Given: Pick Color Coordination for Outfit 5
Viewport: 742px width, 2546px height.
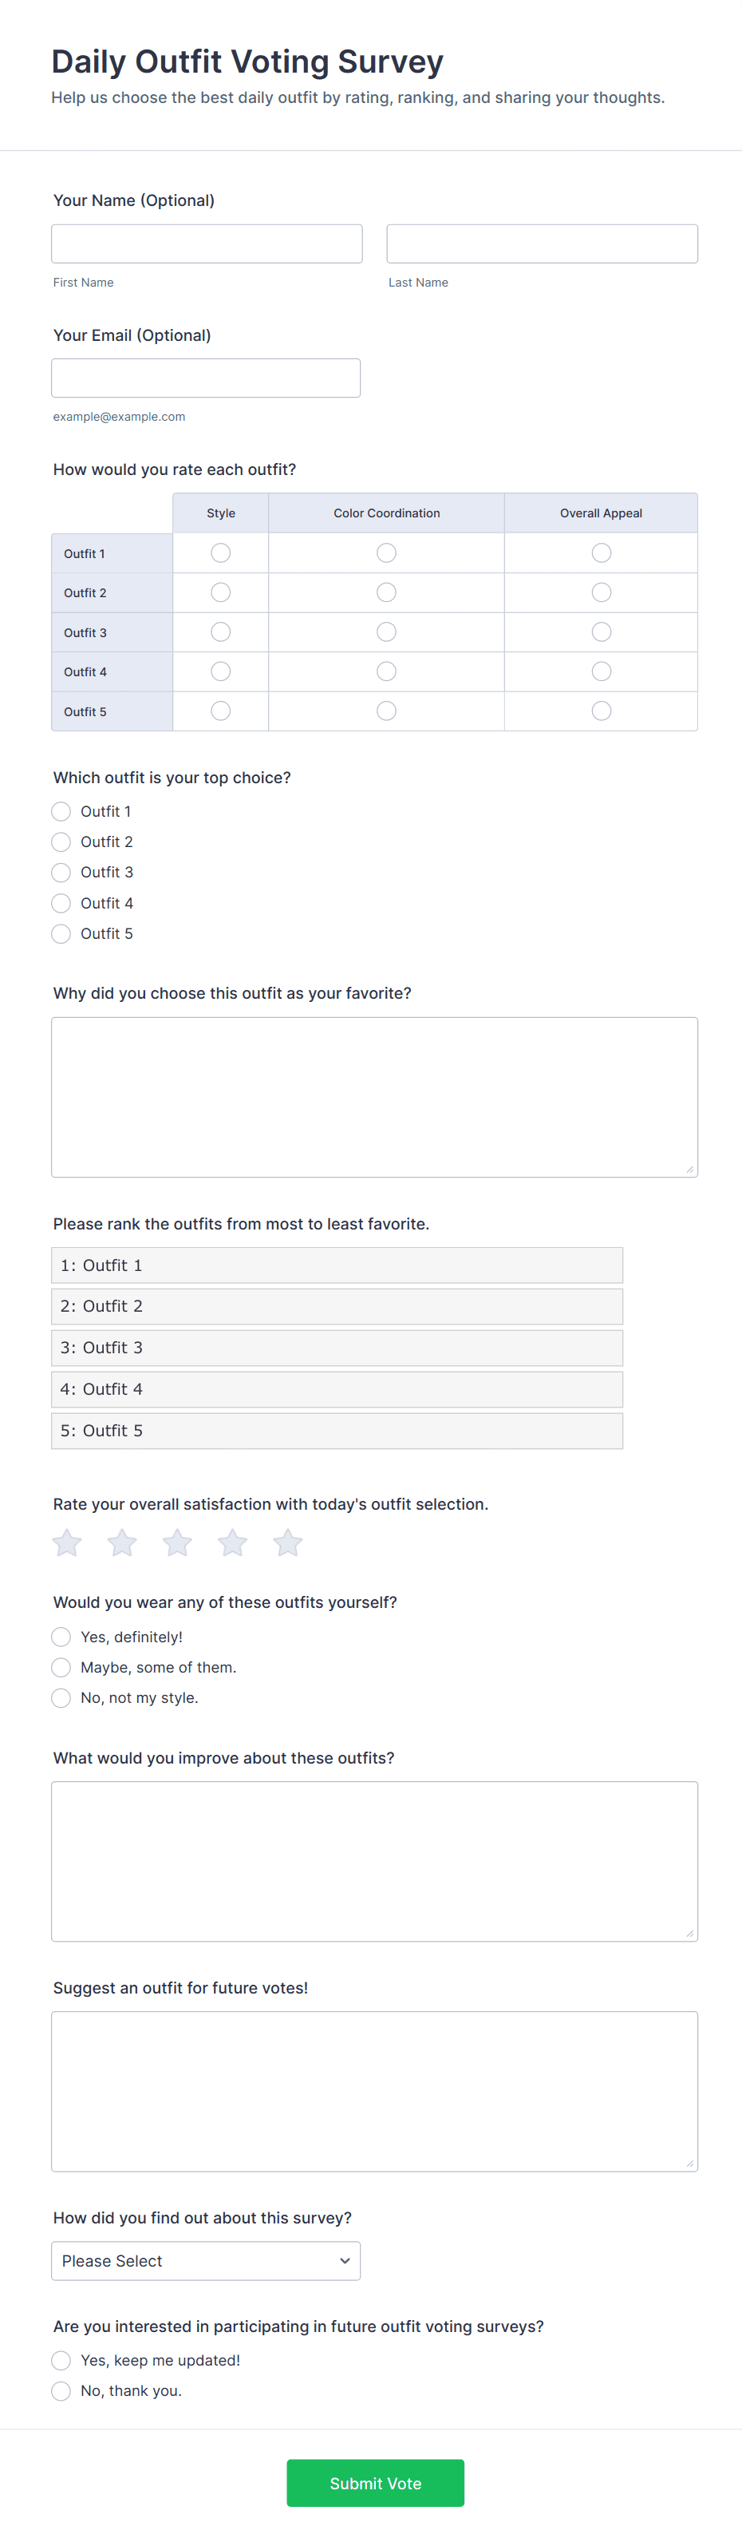Looking at the screenshot, I should point(386,711).
